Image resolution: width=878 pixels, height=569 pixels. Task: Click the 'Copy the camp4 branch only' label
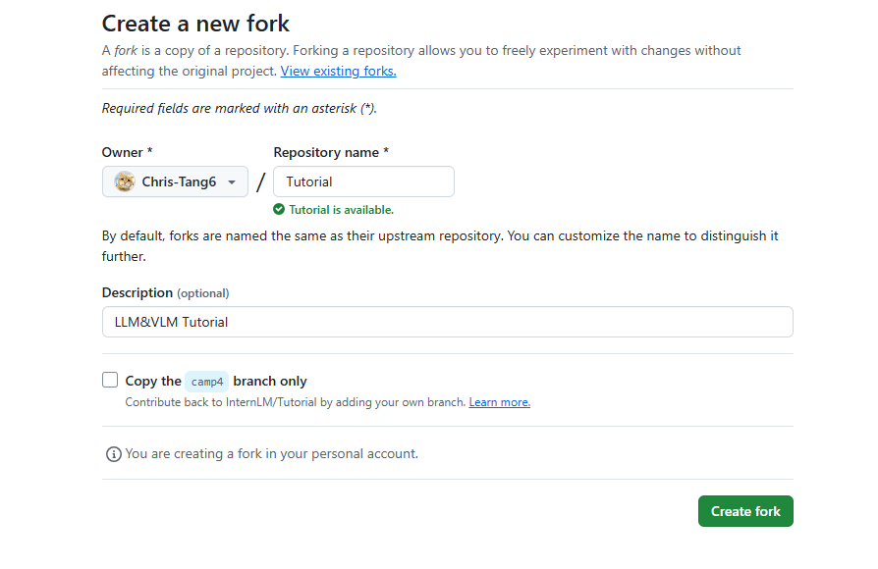click(x=216, y=381)
